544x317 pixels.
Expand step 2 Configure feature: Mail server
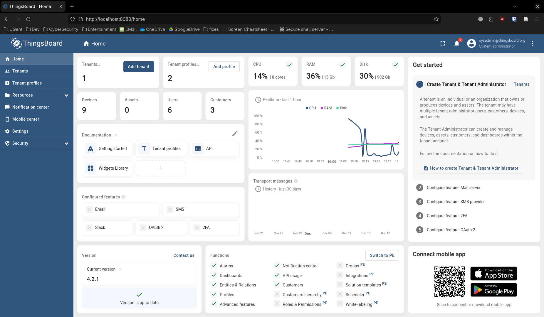click(x=454, y=188)
